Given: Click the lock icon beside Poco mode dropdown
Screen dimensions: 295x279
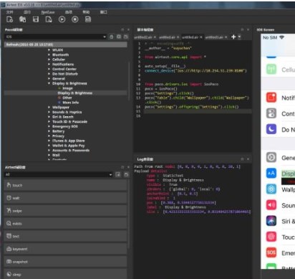Looking at the screenshot, I should (112, 37).
